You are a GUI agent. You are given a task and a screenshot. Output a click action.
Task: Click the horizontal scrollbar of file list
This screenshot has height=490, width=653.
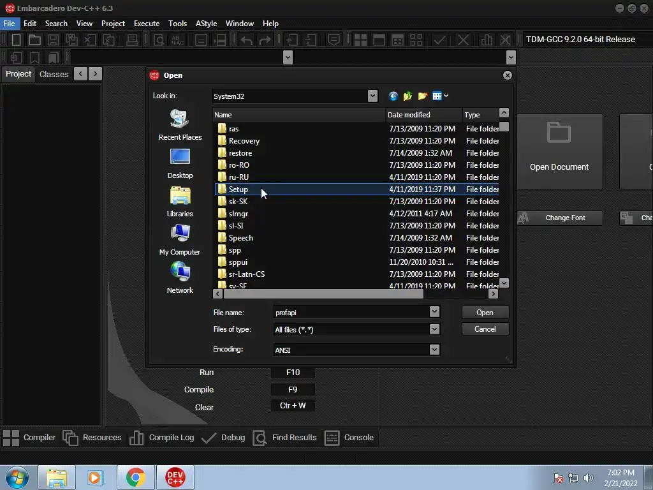point(323,293)
